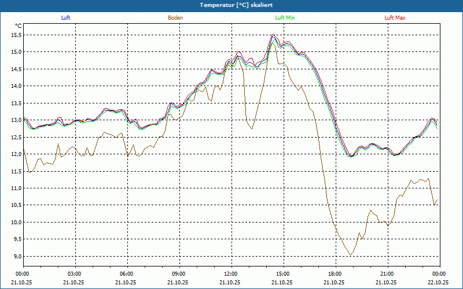Screen dimensions: 463x289
Task: Click the brown Boden legend label
Action: click(175, 18)
